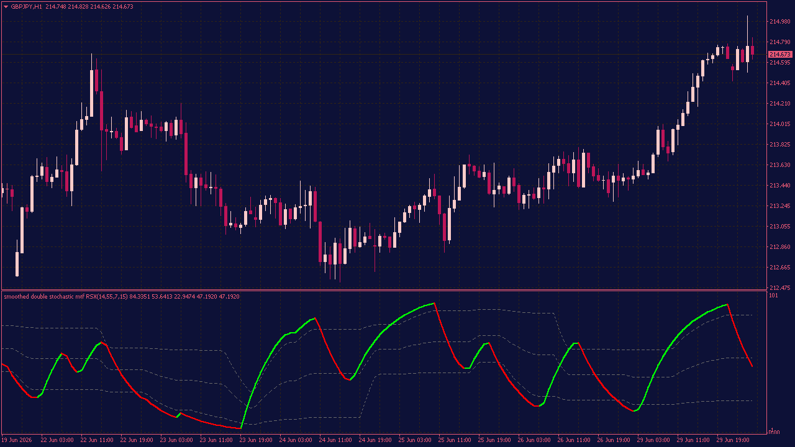The width and height of the screenshot is (795, 447).
Task: Click the 23 Jun 11:00 time label
Action: click(216, 440)
